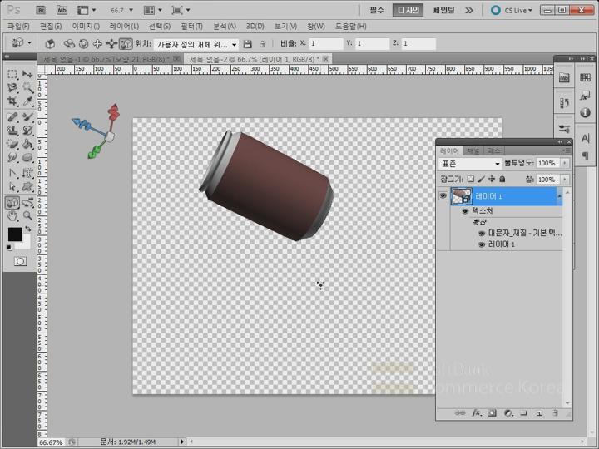Open blend mode 표준 dropdown
This screenshot has width=599, height=449.
(469, 164)
